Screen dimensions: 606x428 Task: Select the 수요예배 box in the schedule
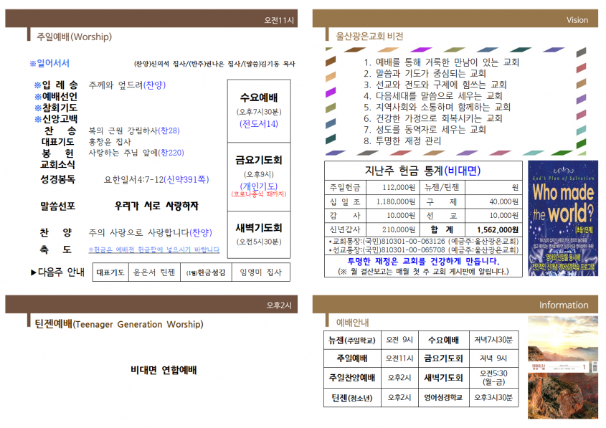(259, 111)
